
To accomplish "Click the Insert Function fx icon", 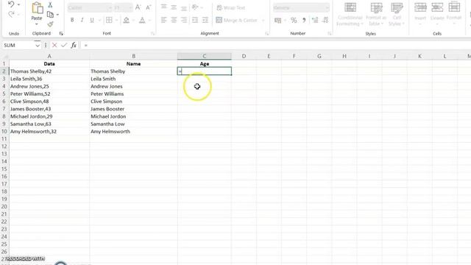I will (x=74, y=46).
